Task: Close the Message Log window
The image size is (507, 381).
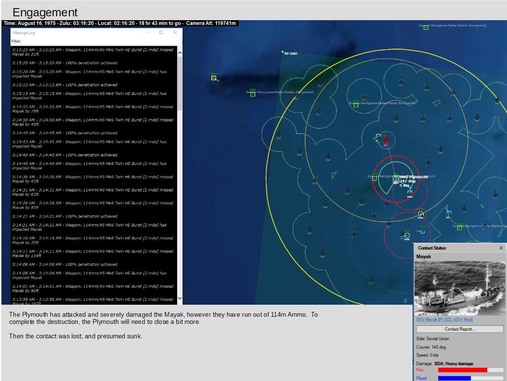Action: pyautogui.click(x=175, y=32)
